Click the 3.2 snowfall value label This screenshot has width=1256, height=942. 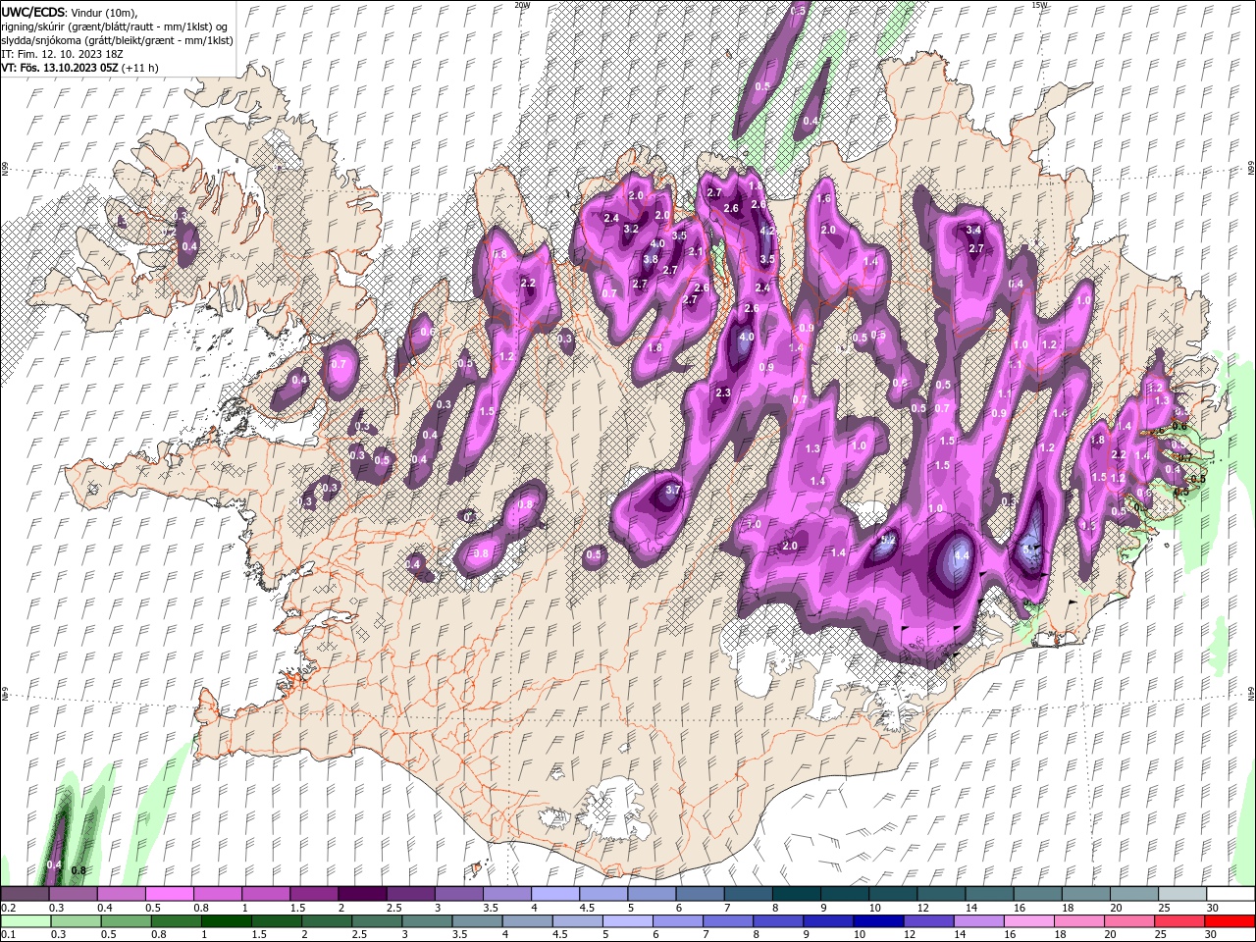pos(631,229)
